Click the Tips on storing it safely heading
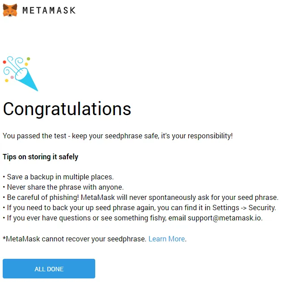Image resolution: width=287 pixels, height=282 pixels. (x=40, y=157)
